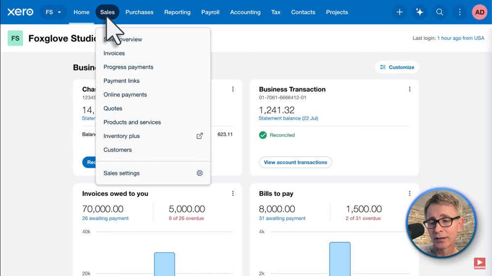The height and width of the screenshot is (276, 492).
Task: Open the 26 awaiting payment link
Action: tap(105, 219)
